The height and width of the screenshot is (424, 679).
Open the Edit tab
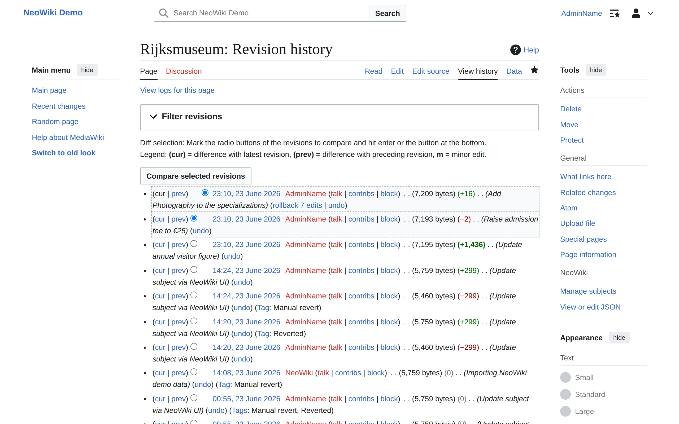(397, 71)
